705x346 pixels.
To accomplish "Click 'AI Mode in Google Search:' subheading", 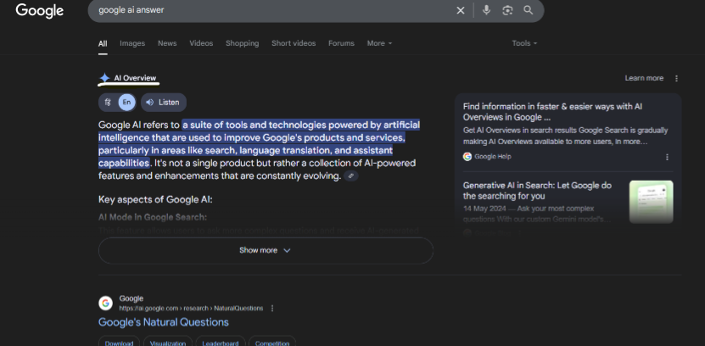I will (x=153, y=217).
